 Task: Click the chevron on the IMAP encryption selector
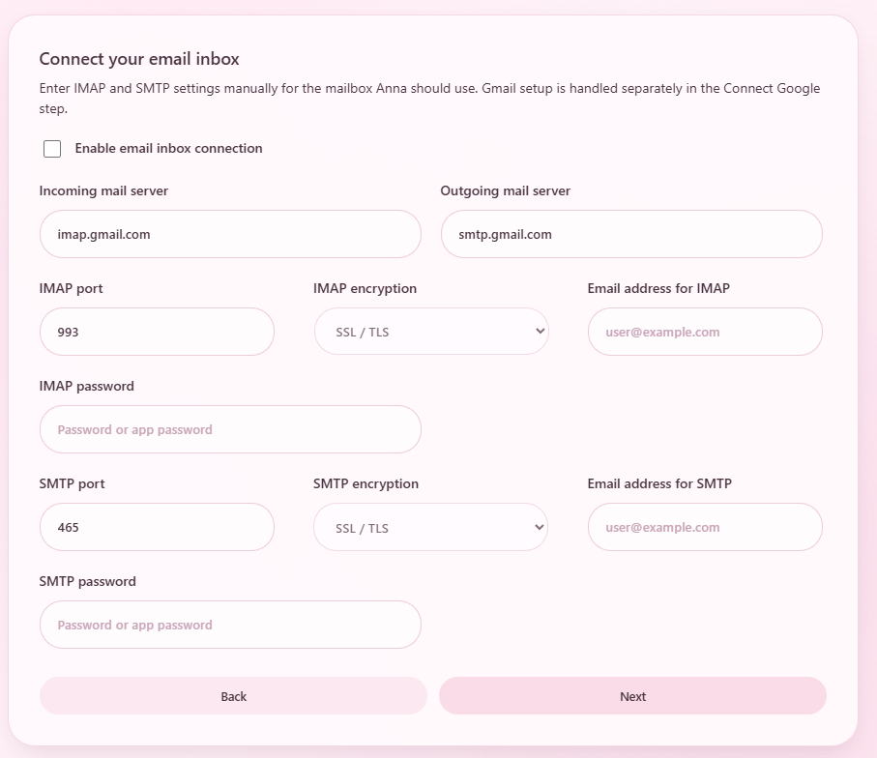(x=539, y=332)
